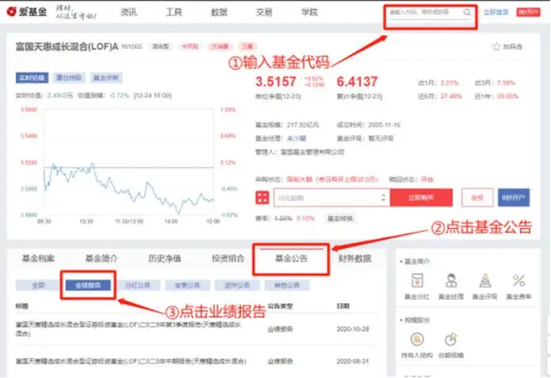Select the 其他公告 announcement filter

[x=287, y=285]
